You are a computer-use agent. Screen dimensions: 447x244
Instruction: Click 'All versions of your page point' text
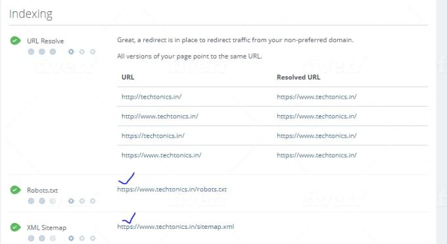coord(189,56)
